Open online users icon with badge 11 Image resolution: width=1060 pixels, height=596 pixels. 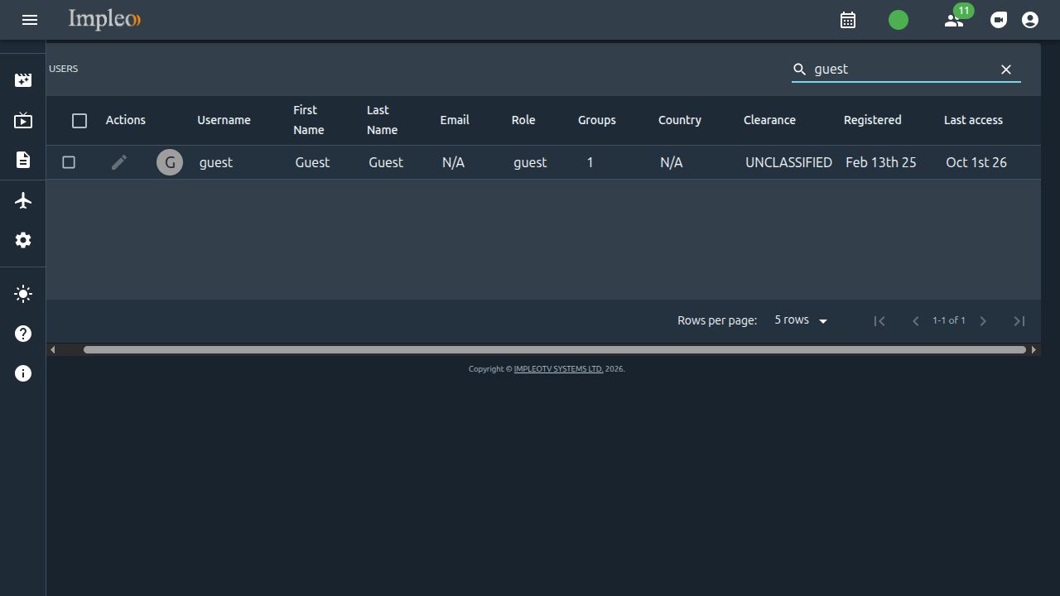956,19
